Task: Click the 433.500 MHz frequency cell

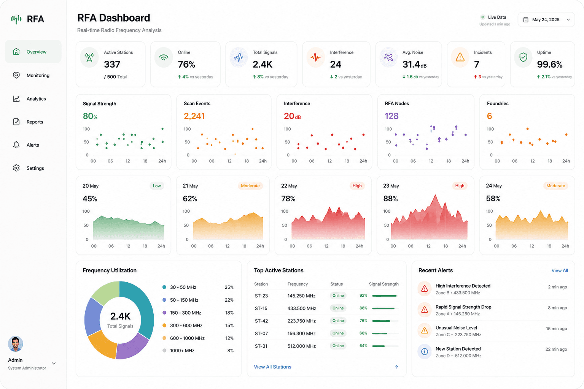Action: point(302,308)
